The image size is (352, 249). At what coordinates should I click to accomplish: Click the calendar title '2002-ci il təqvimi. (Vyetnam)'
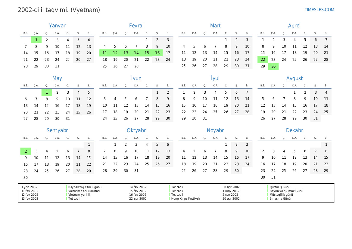click(59, 10)
